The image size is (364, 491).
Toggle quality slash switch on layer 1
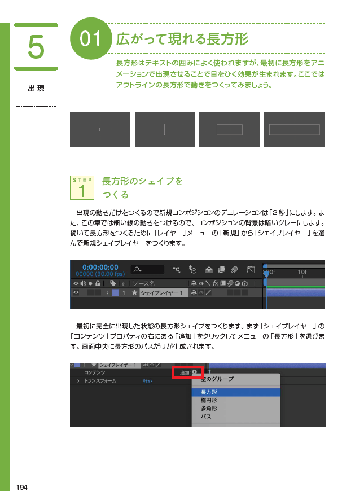pos(208,292)
